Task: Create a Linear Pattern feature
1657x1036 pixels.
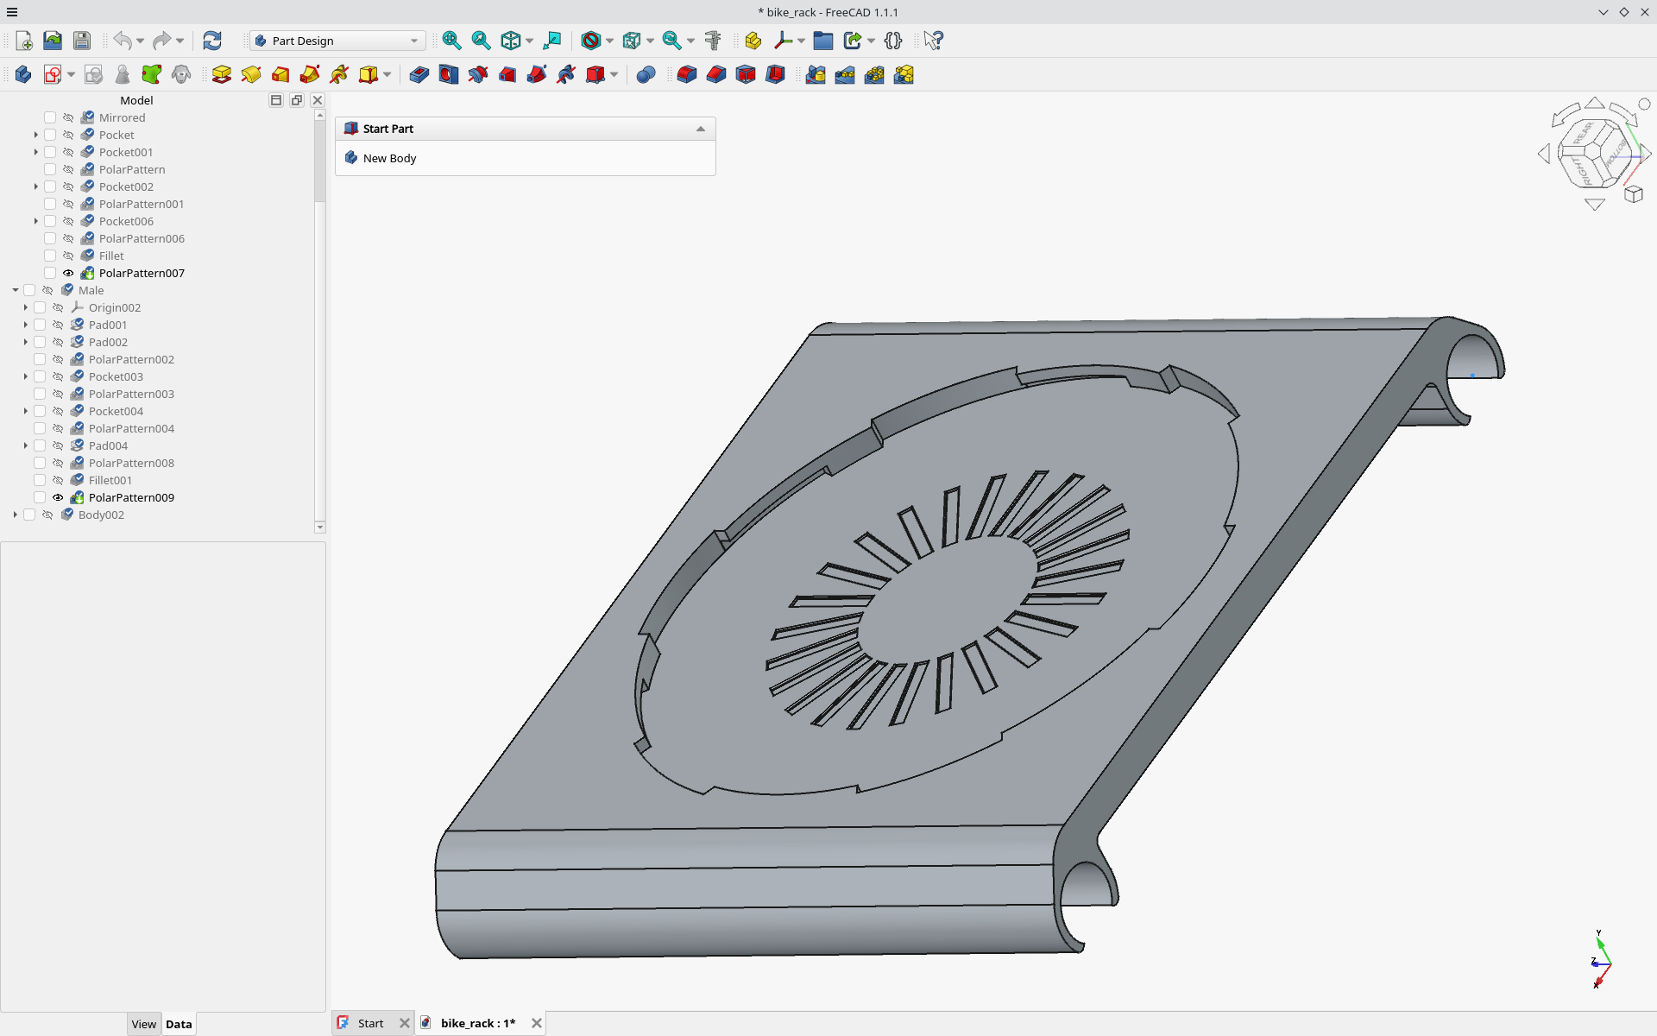Action: [845, 75]
